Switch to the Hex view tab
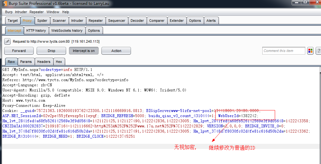The height and width of the screenshot is (164, 321). tap(59, 62)
